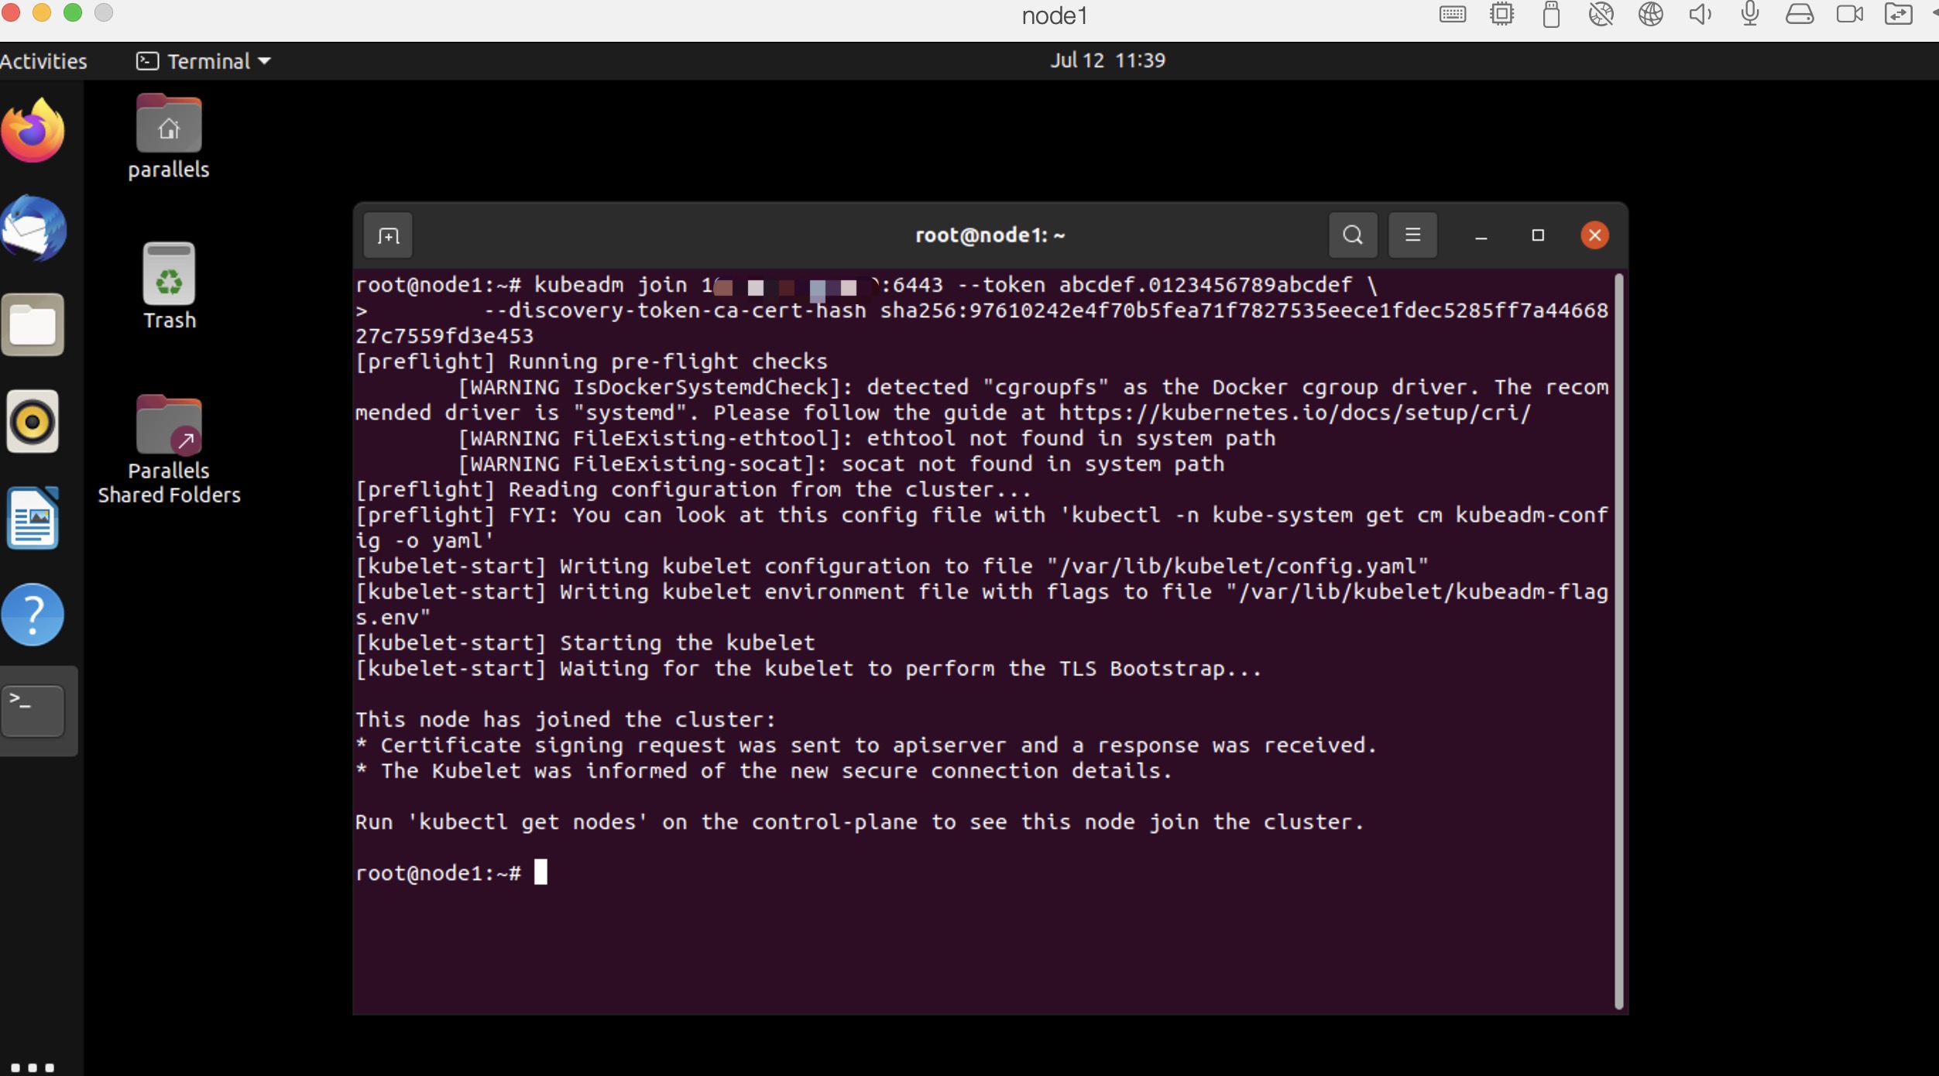This screenshot has height=1076, width=1939.
Task: Toggle the Parallels microphone icon
Action: click(1750, 14)
